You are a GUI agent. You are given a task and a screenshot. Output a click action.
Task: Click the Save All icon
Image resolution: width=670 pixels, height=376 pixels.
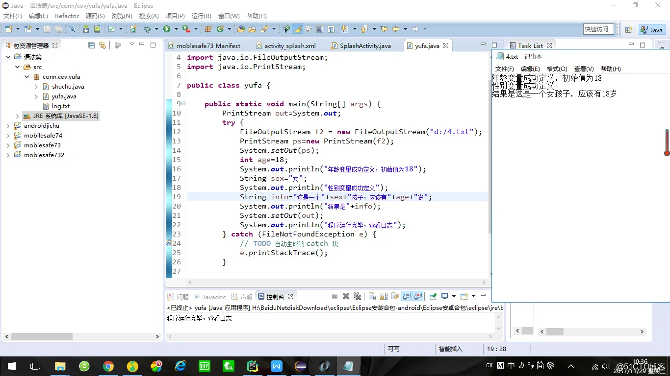pyautogui.click(x=58, y=29)
